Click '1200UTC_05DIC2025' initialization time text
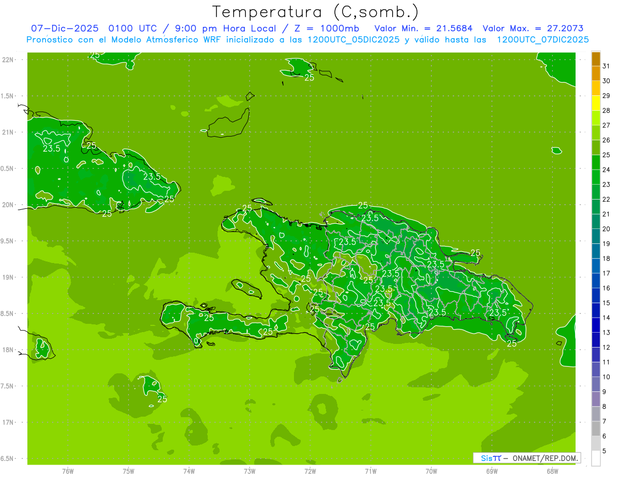Screen dimensions: 620x478 [x=353, y=40]
